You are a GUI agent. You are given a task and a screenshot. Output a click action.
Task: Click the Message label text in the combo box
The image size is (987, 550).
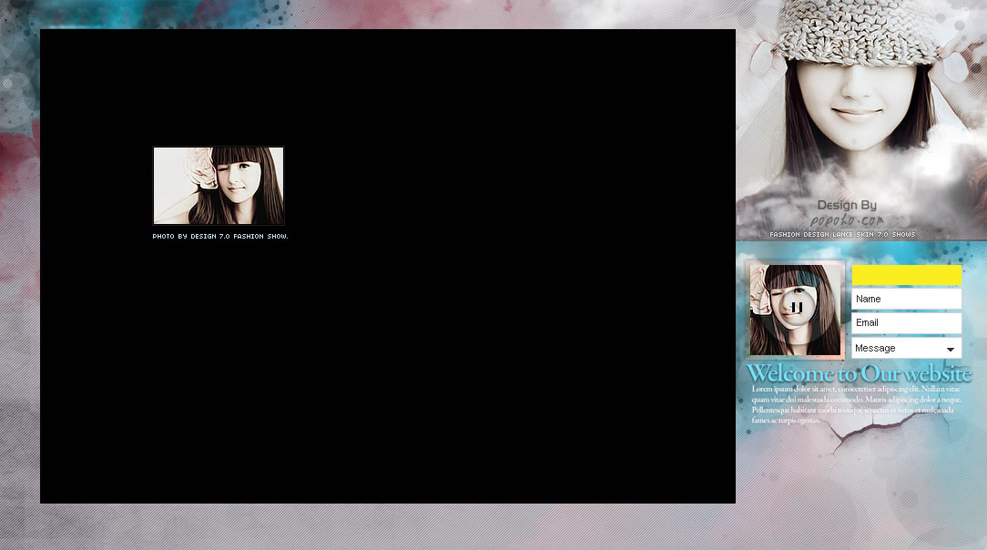pos(876,348)
